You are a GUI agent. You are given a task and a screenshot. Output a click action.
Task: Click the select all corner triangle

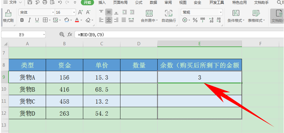pyautogui.click(x=5, y=44)
